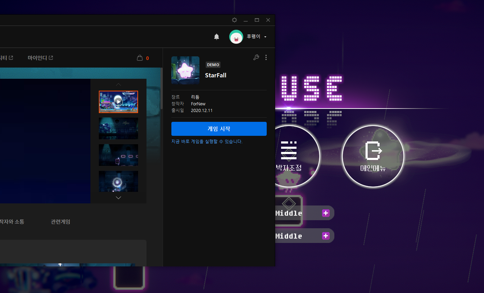Open the shopping bag cart icon
The image size is (484, 293).
point(140,58)
